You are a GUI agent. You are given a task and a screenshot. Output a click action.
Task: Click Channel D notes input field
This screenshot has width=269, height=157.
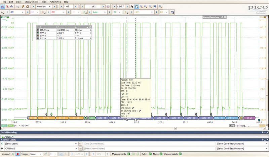coord(149,148)
